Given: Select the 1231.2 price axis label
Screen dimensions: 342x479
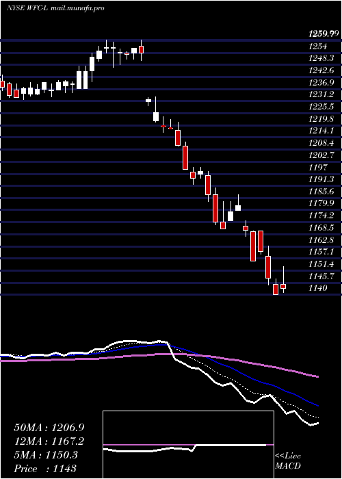Looking at the screenshot, I should click(321, 94).
